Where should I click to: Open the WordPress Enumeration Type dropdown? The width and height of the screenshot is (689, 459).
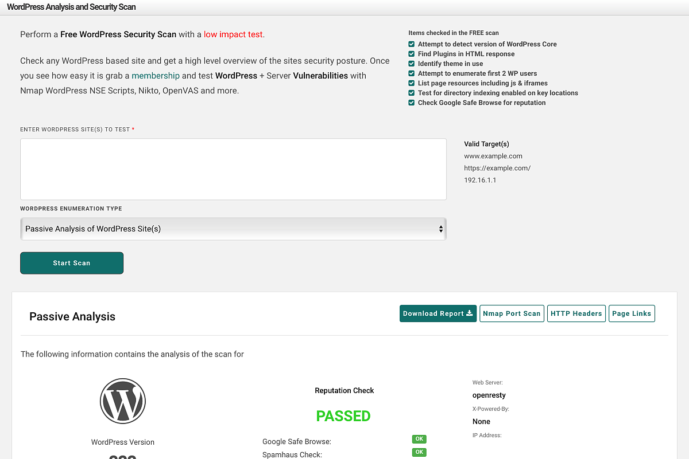[233, 229]
